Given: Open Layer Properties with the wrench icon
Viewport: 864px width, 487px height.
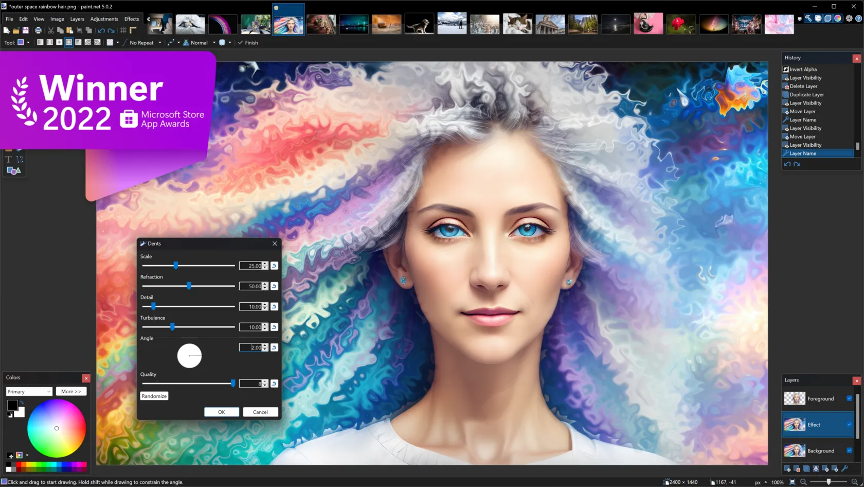Looking at the screenshot, I should tap(845, 469).
